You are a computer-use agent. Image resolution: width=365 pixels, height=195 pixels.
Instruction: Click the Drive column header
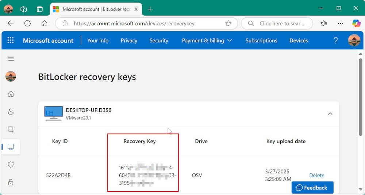click(201, 141)
